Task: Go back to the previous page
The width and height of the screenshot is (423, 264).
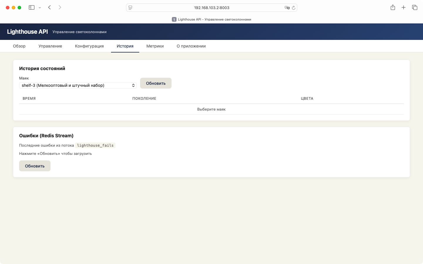Action: coord(50,8)
